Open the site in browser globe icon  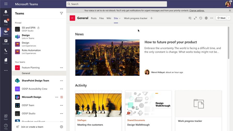click(206, 18)
